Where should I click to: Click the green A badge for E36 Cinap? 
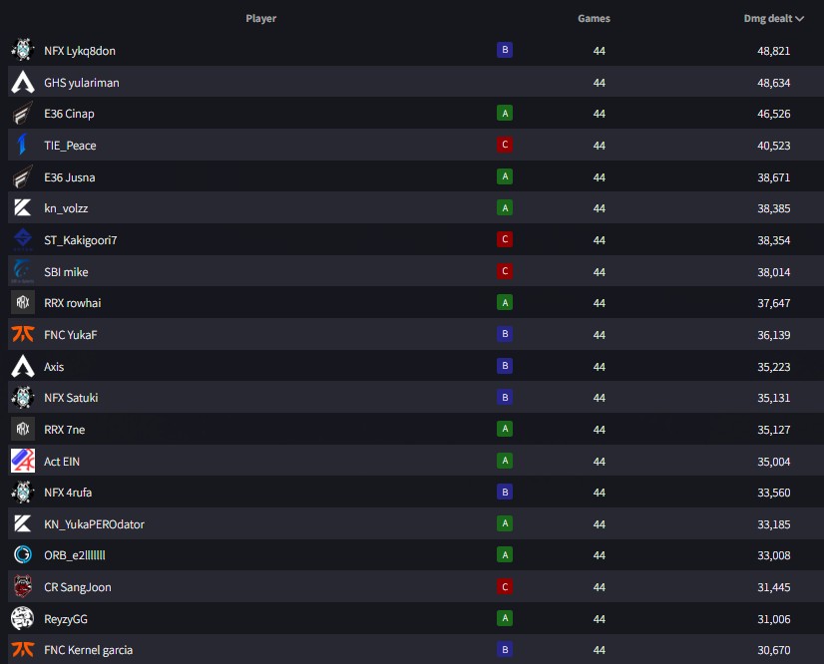tap(505, 113)
